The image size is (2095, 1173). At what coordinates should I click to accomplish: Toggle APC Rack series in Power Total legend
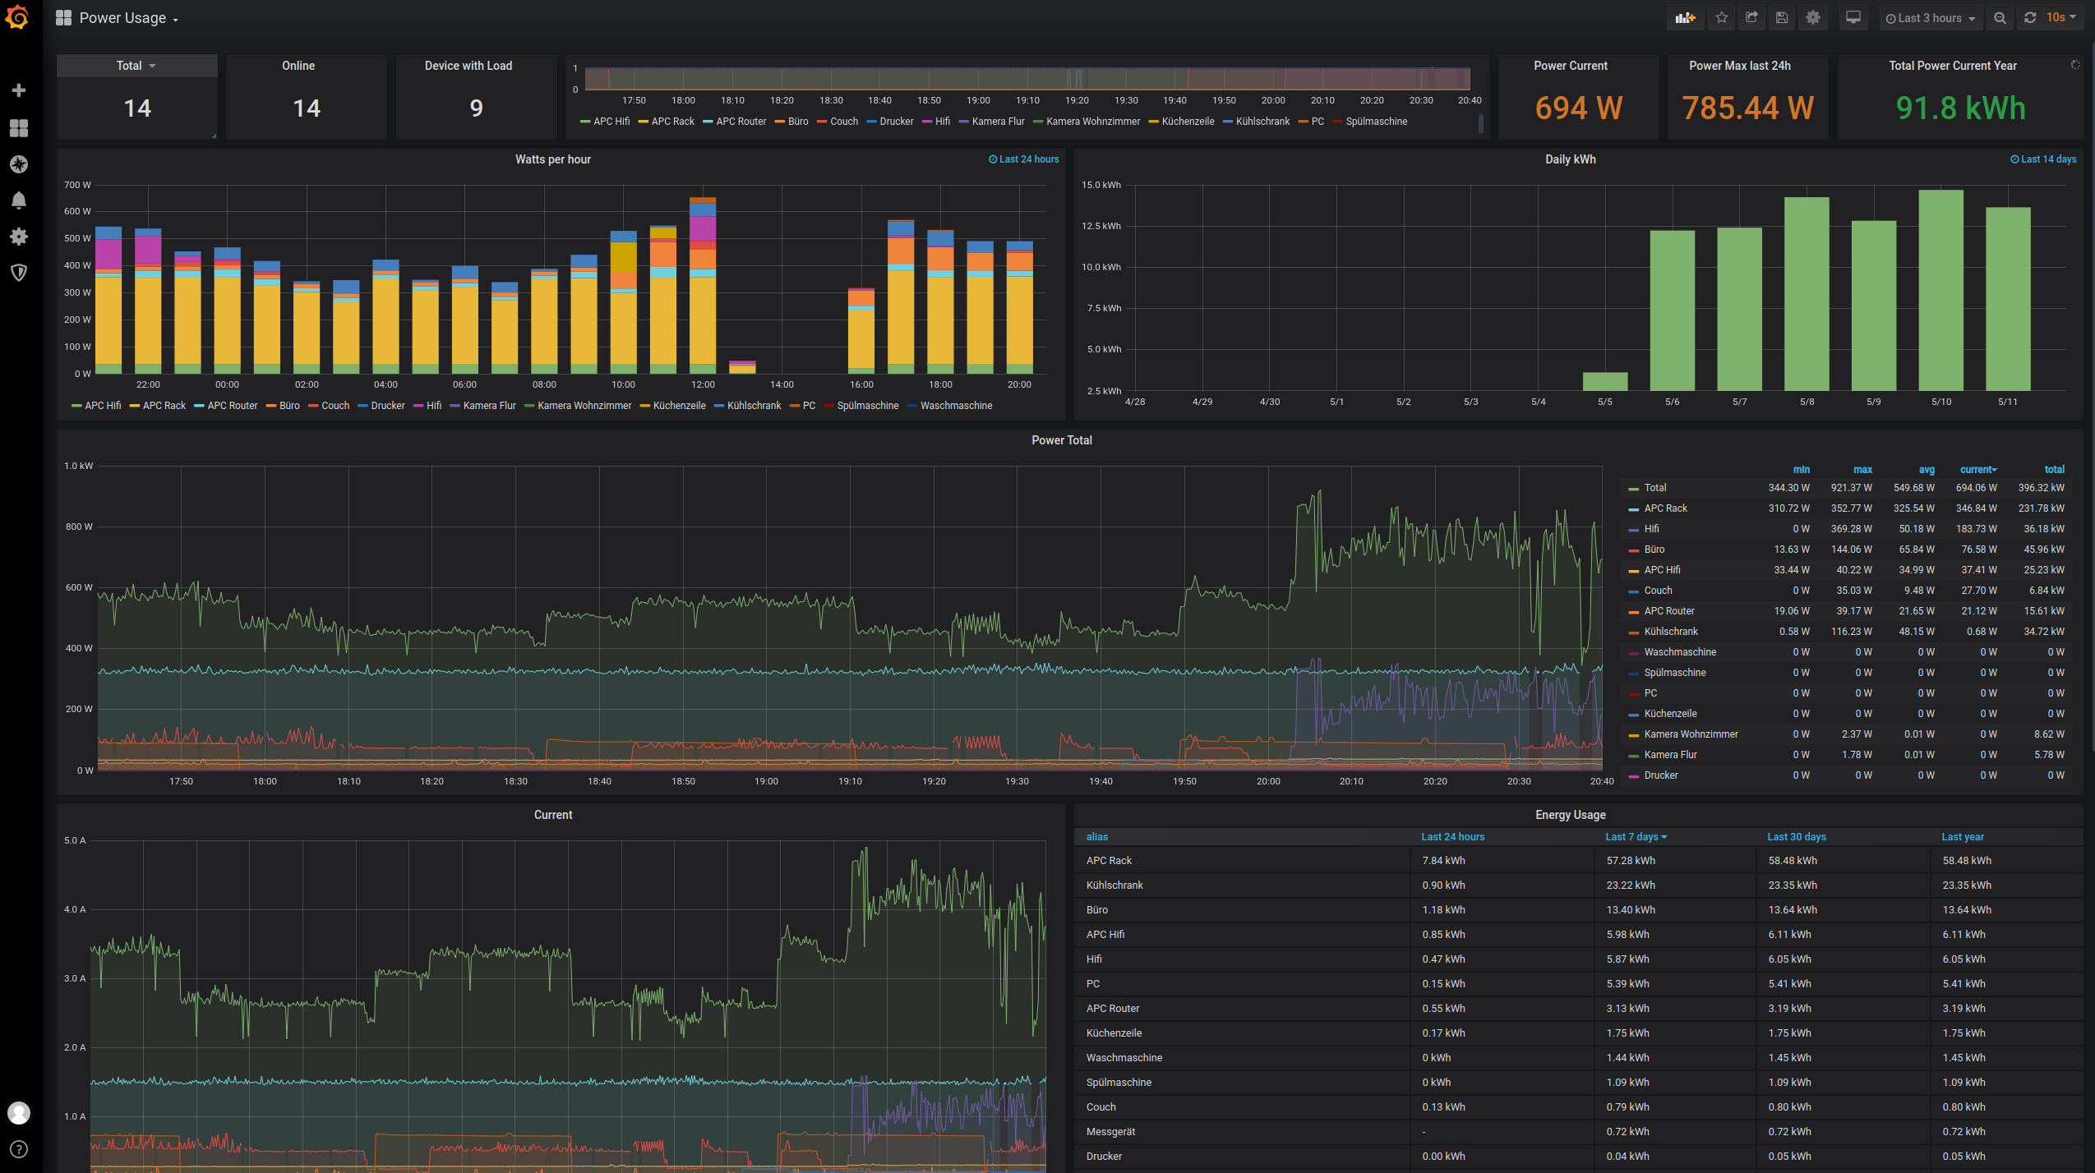click(1665, 508)
